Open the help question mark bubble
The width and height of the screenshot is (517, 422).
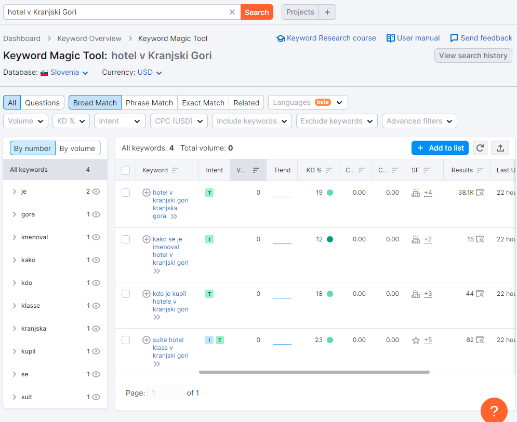click(494, 411)
